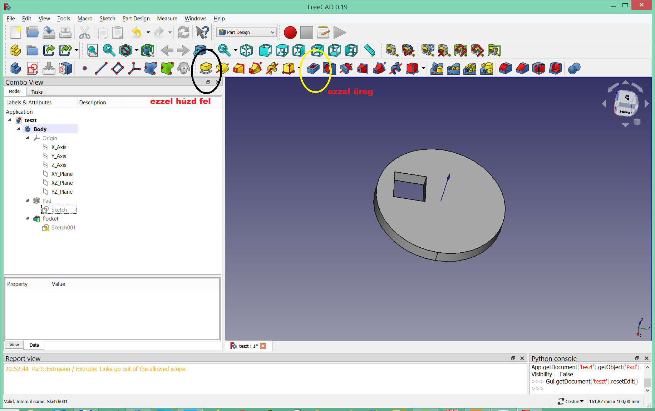The width and height of the screenshot is (655, 411).
Task: Open the MultiTransform tool
Action: click(x=487, y=68)
